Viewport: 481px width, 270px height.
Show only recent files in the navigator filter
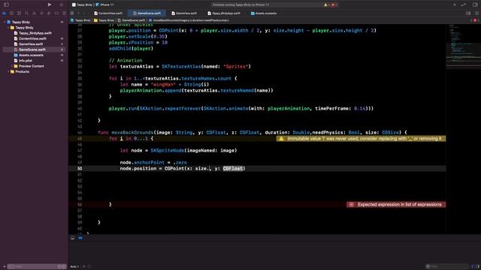click(60, 267)
